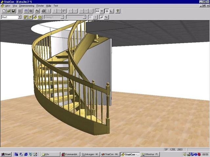
Task: Select the floor plan view icon
Action: pos(26,17)
